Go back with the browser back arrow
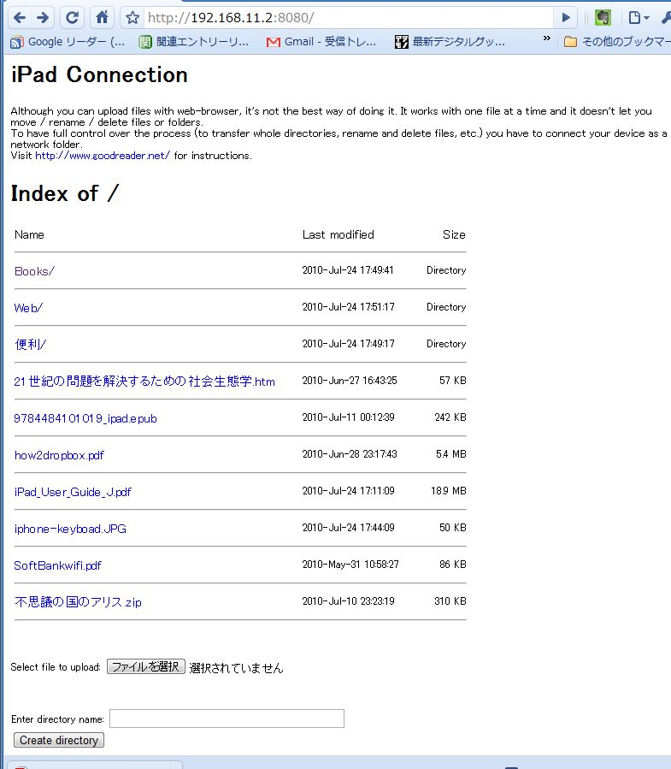This screenshot has width=671, height=769. click(x=20, y=18)
